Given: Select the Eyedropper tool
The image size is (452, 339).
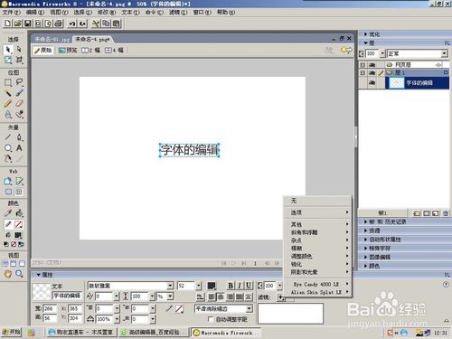Looking at the screenshot, I should (8, 213).
